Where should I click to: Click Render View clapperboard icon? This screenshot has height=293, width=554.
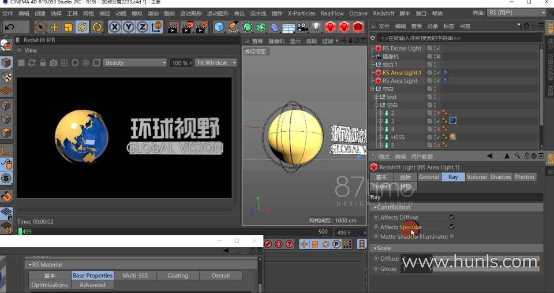[173, 27]
